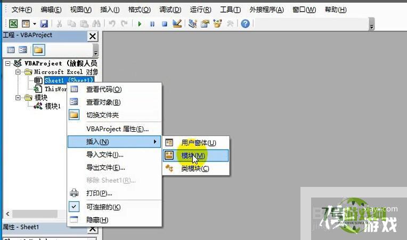Open the 编辑(E) menu

pos(51,10)
